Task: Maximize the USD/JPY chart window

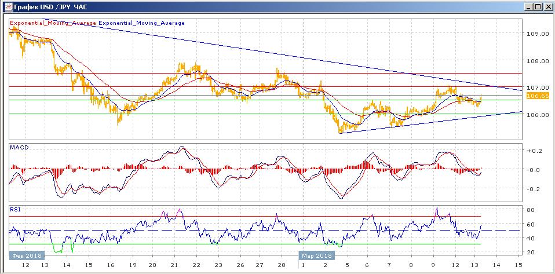Action: (536, 6)
